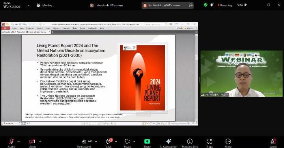Show Meeting info details
284x148 pixels.
[190, 143]
